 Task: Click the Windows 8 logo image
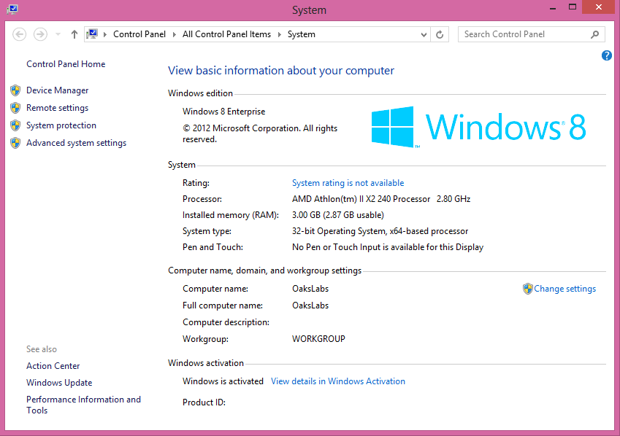pyautogui.click(x=478, y=127)
